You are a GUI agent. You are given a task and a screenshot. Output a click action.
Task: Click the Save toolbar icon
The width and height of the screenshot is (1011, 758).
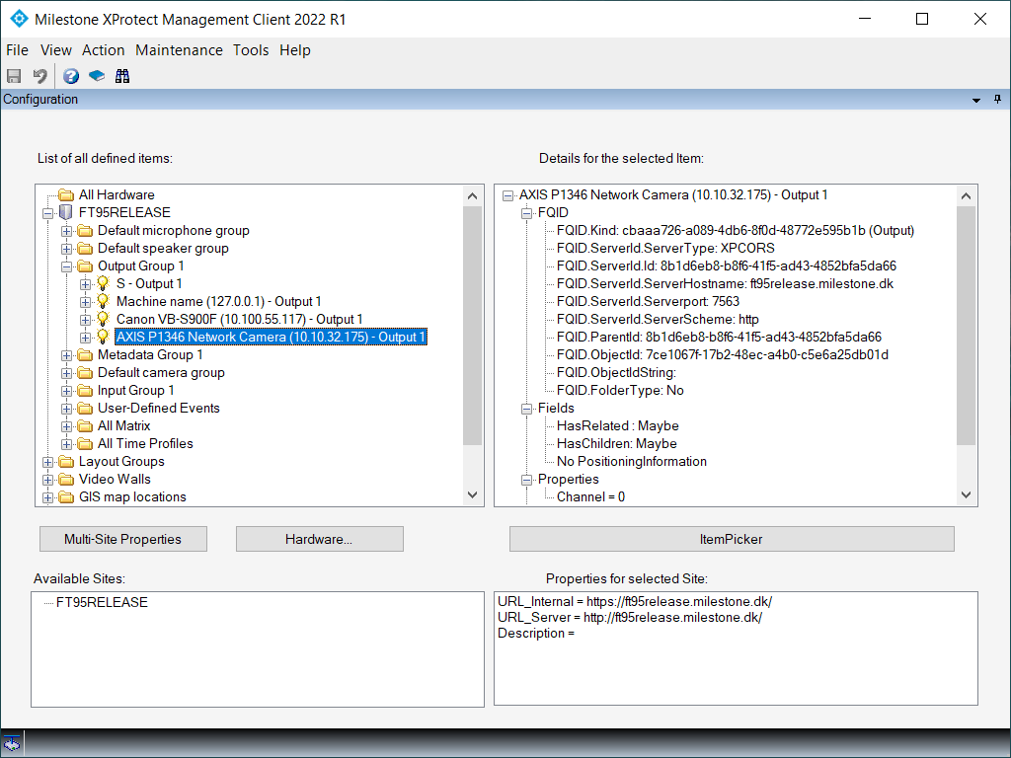click(14, 76)
